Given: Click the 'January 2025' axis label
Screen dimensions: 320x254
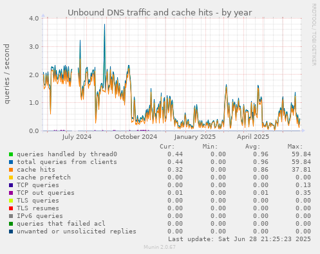Looking at the screenshot, I should [x=195, y=137].
